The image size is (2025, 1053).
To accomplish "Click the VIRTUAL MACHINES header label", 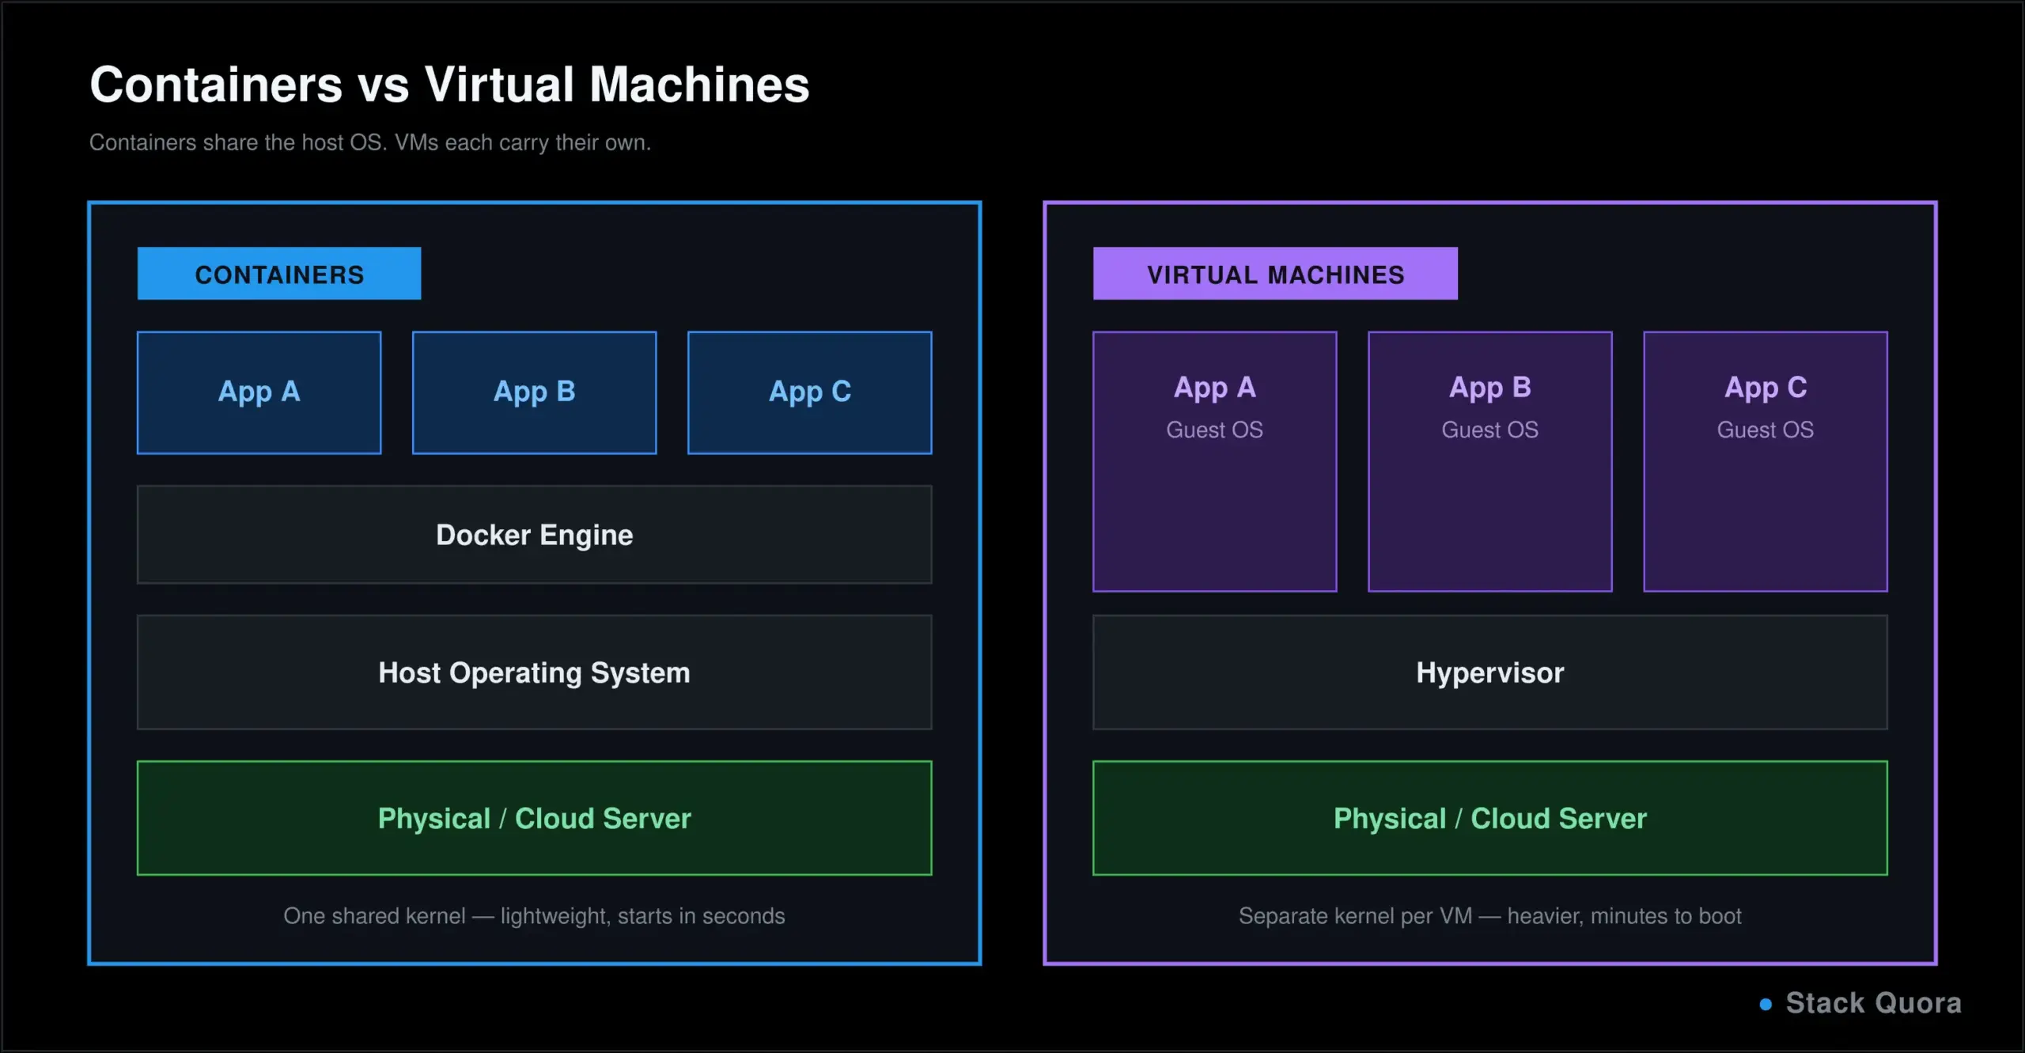I will pyautogui.click(x=1275, y=274).
